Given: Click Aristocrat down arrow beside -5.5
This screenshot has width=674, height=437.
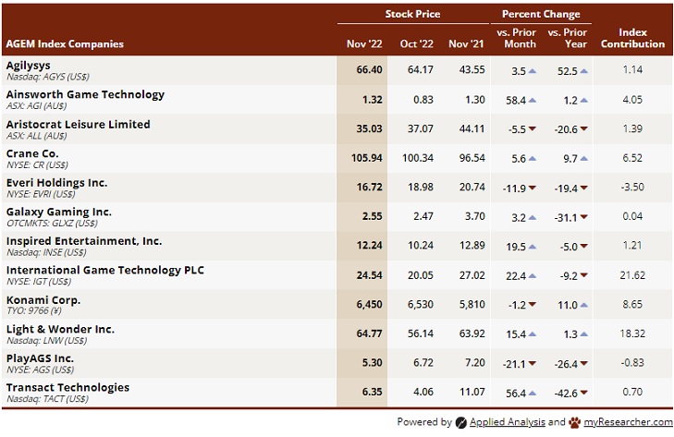Looking at the screenshot, I should 533,129.
